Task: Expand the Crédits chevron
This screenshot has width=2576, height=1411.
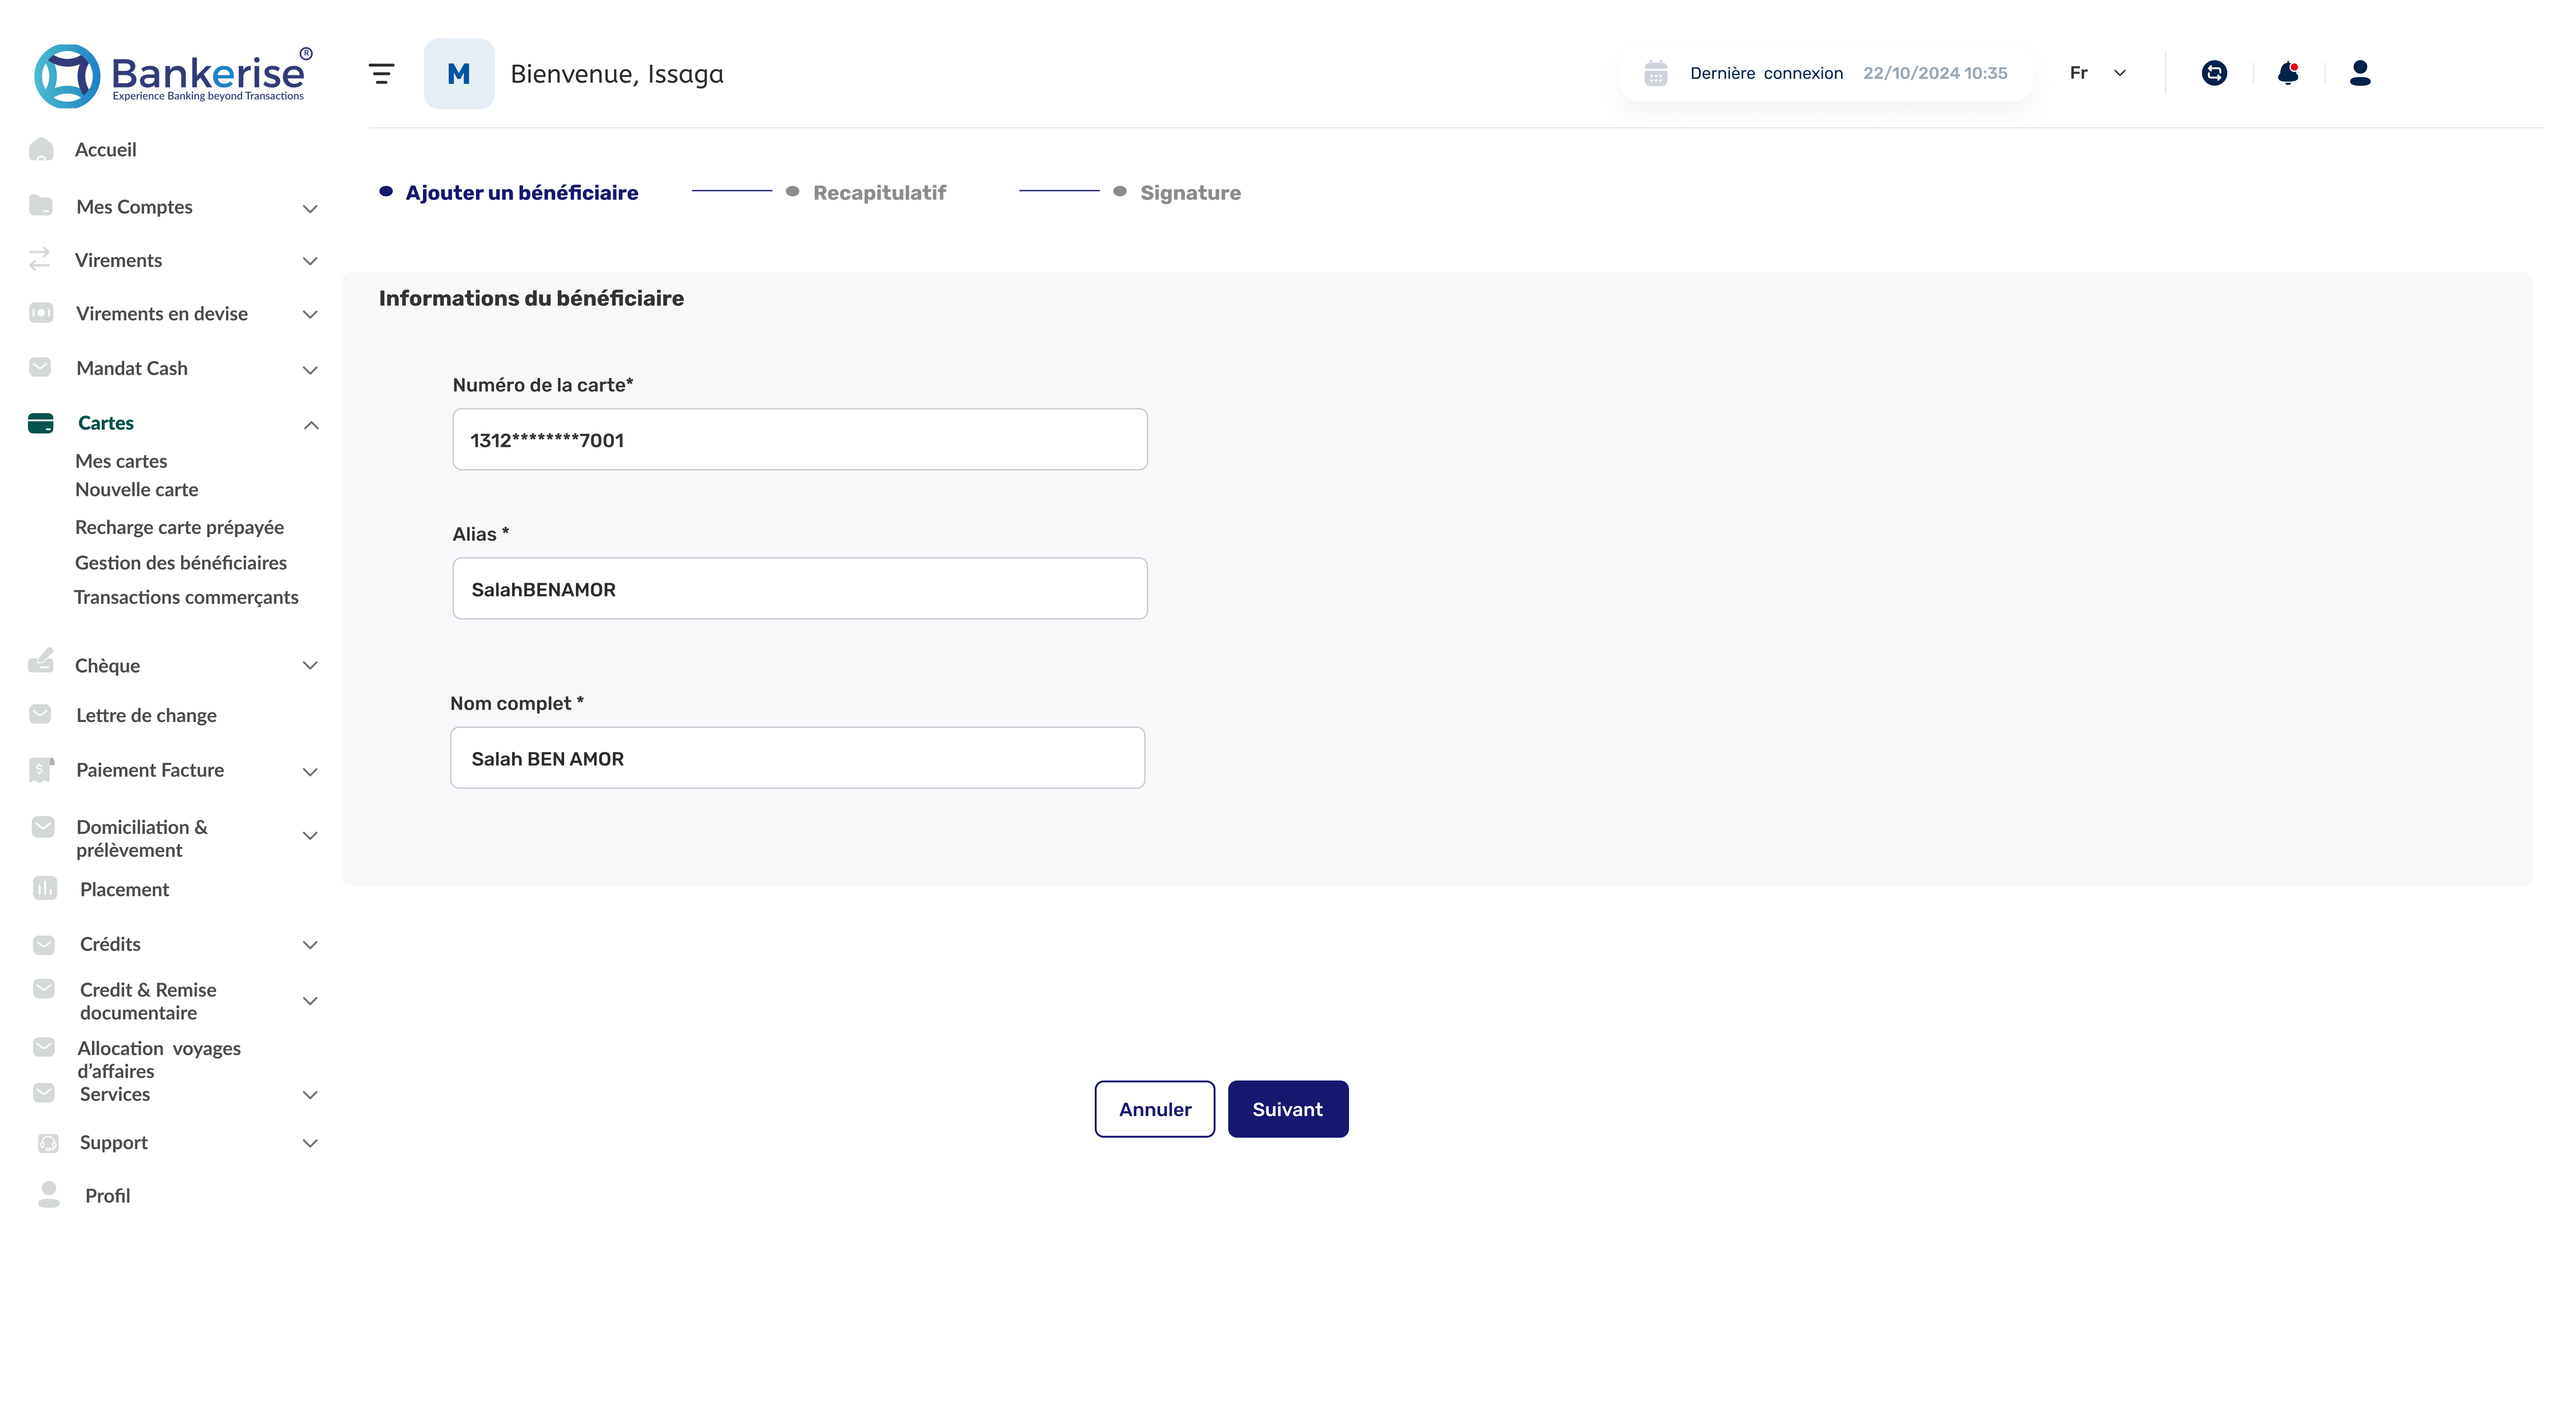Action: point(310,945)
